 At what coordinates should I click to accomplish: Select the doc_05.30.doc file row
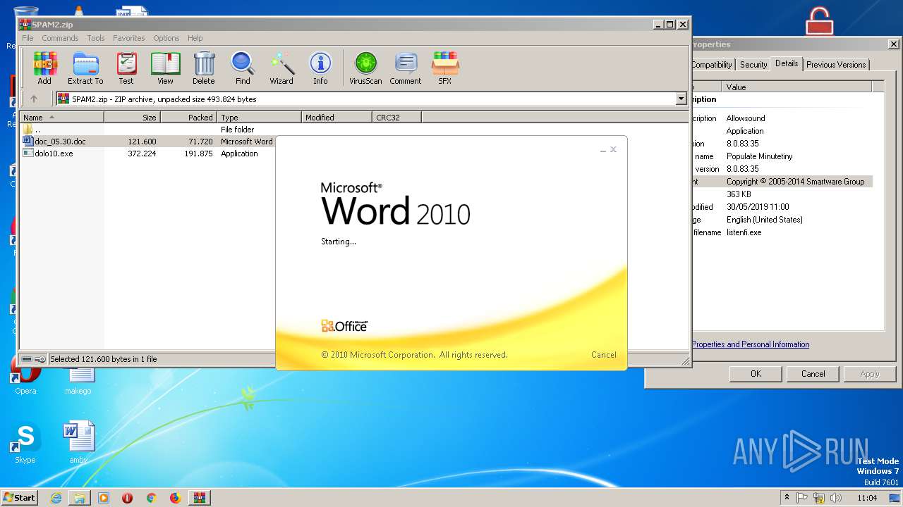[x=148, y=142]
